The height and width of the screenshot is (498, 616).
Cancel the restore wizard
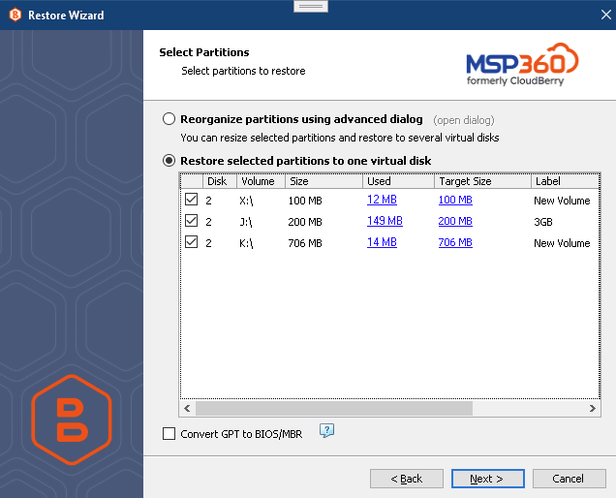(568, 479)
